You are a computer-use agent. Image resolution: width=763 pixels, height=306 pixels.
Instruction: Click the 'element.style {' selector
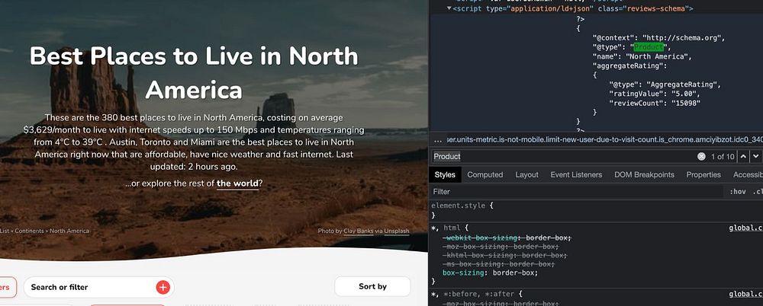coord(462,206)
